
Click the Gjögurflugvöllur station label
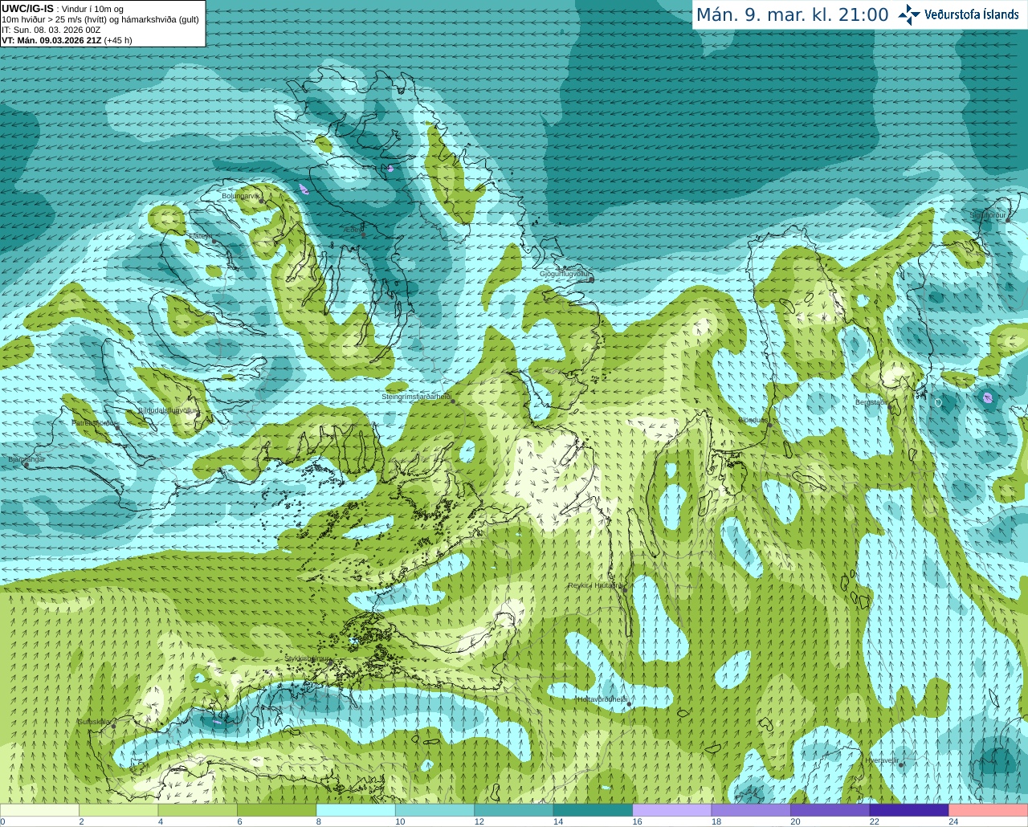(565, 274)
